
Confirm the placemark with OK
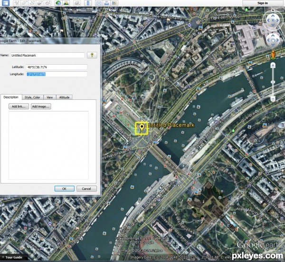point(64,189)
